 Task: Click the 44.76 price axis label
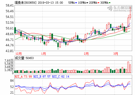pyautogui.click(x=10, y=45)
